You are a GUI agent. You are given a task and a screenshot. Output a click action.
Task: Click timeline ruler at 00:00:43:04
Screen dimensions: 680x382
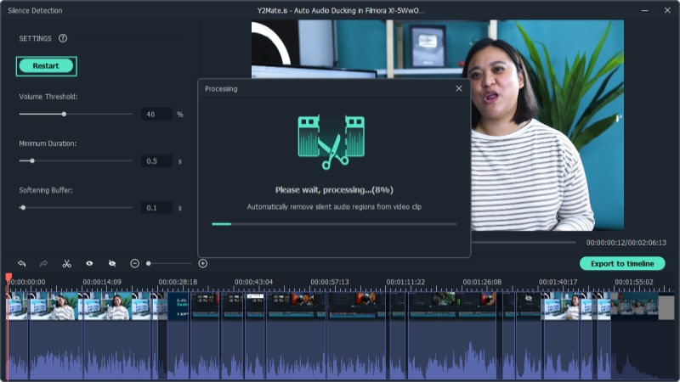[x=253, y=282]
